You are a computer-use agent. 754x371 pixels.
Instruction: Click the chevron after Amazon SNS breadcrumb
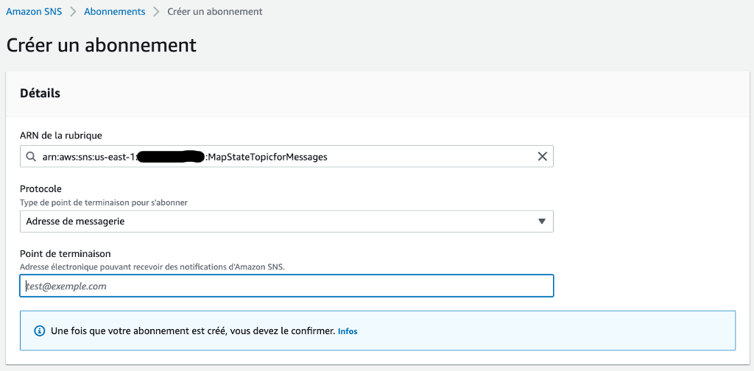tap(73, 12)
